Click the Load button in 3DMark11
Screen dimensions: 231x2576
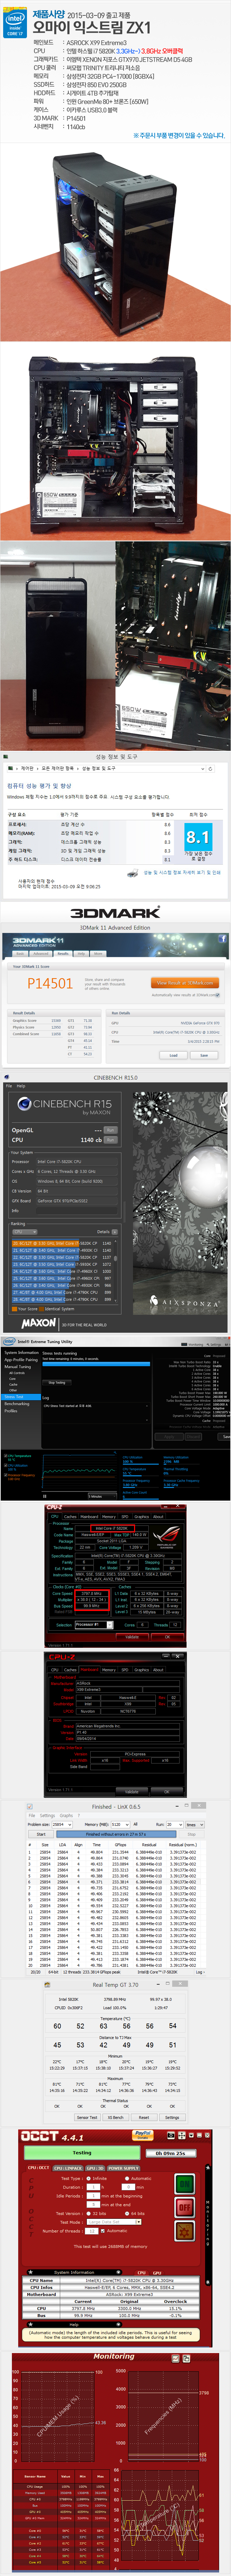[173, 1055]
